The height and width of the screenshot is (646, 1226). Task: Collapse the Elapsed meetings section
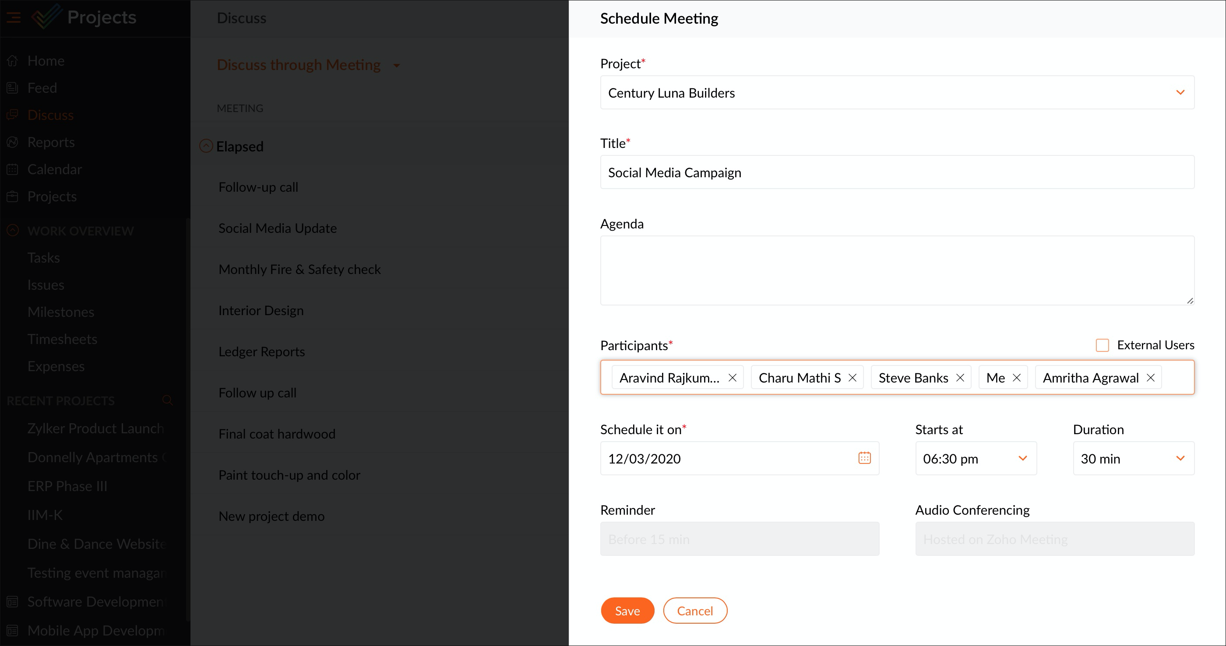pyautogui.click(x=206, y=146)
